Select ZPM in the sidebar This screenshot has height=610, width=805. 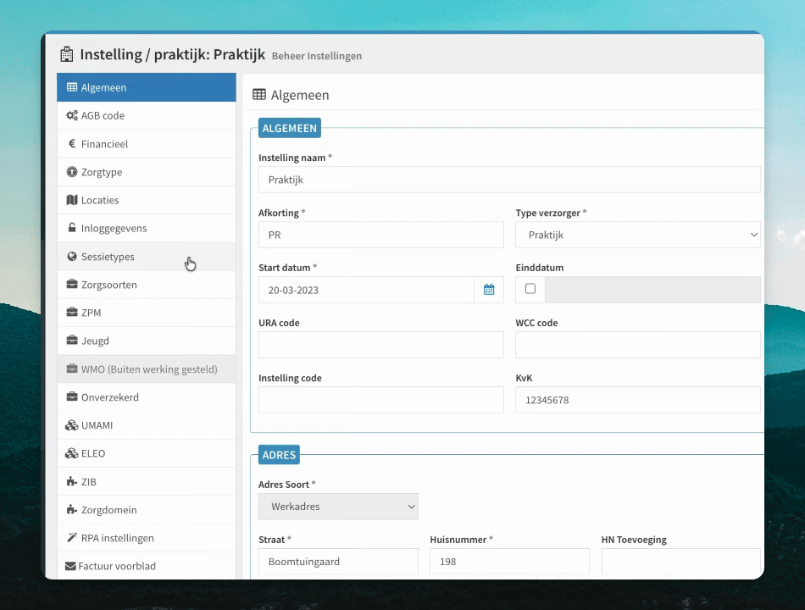tap(147, 313)
